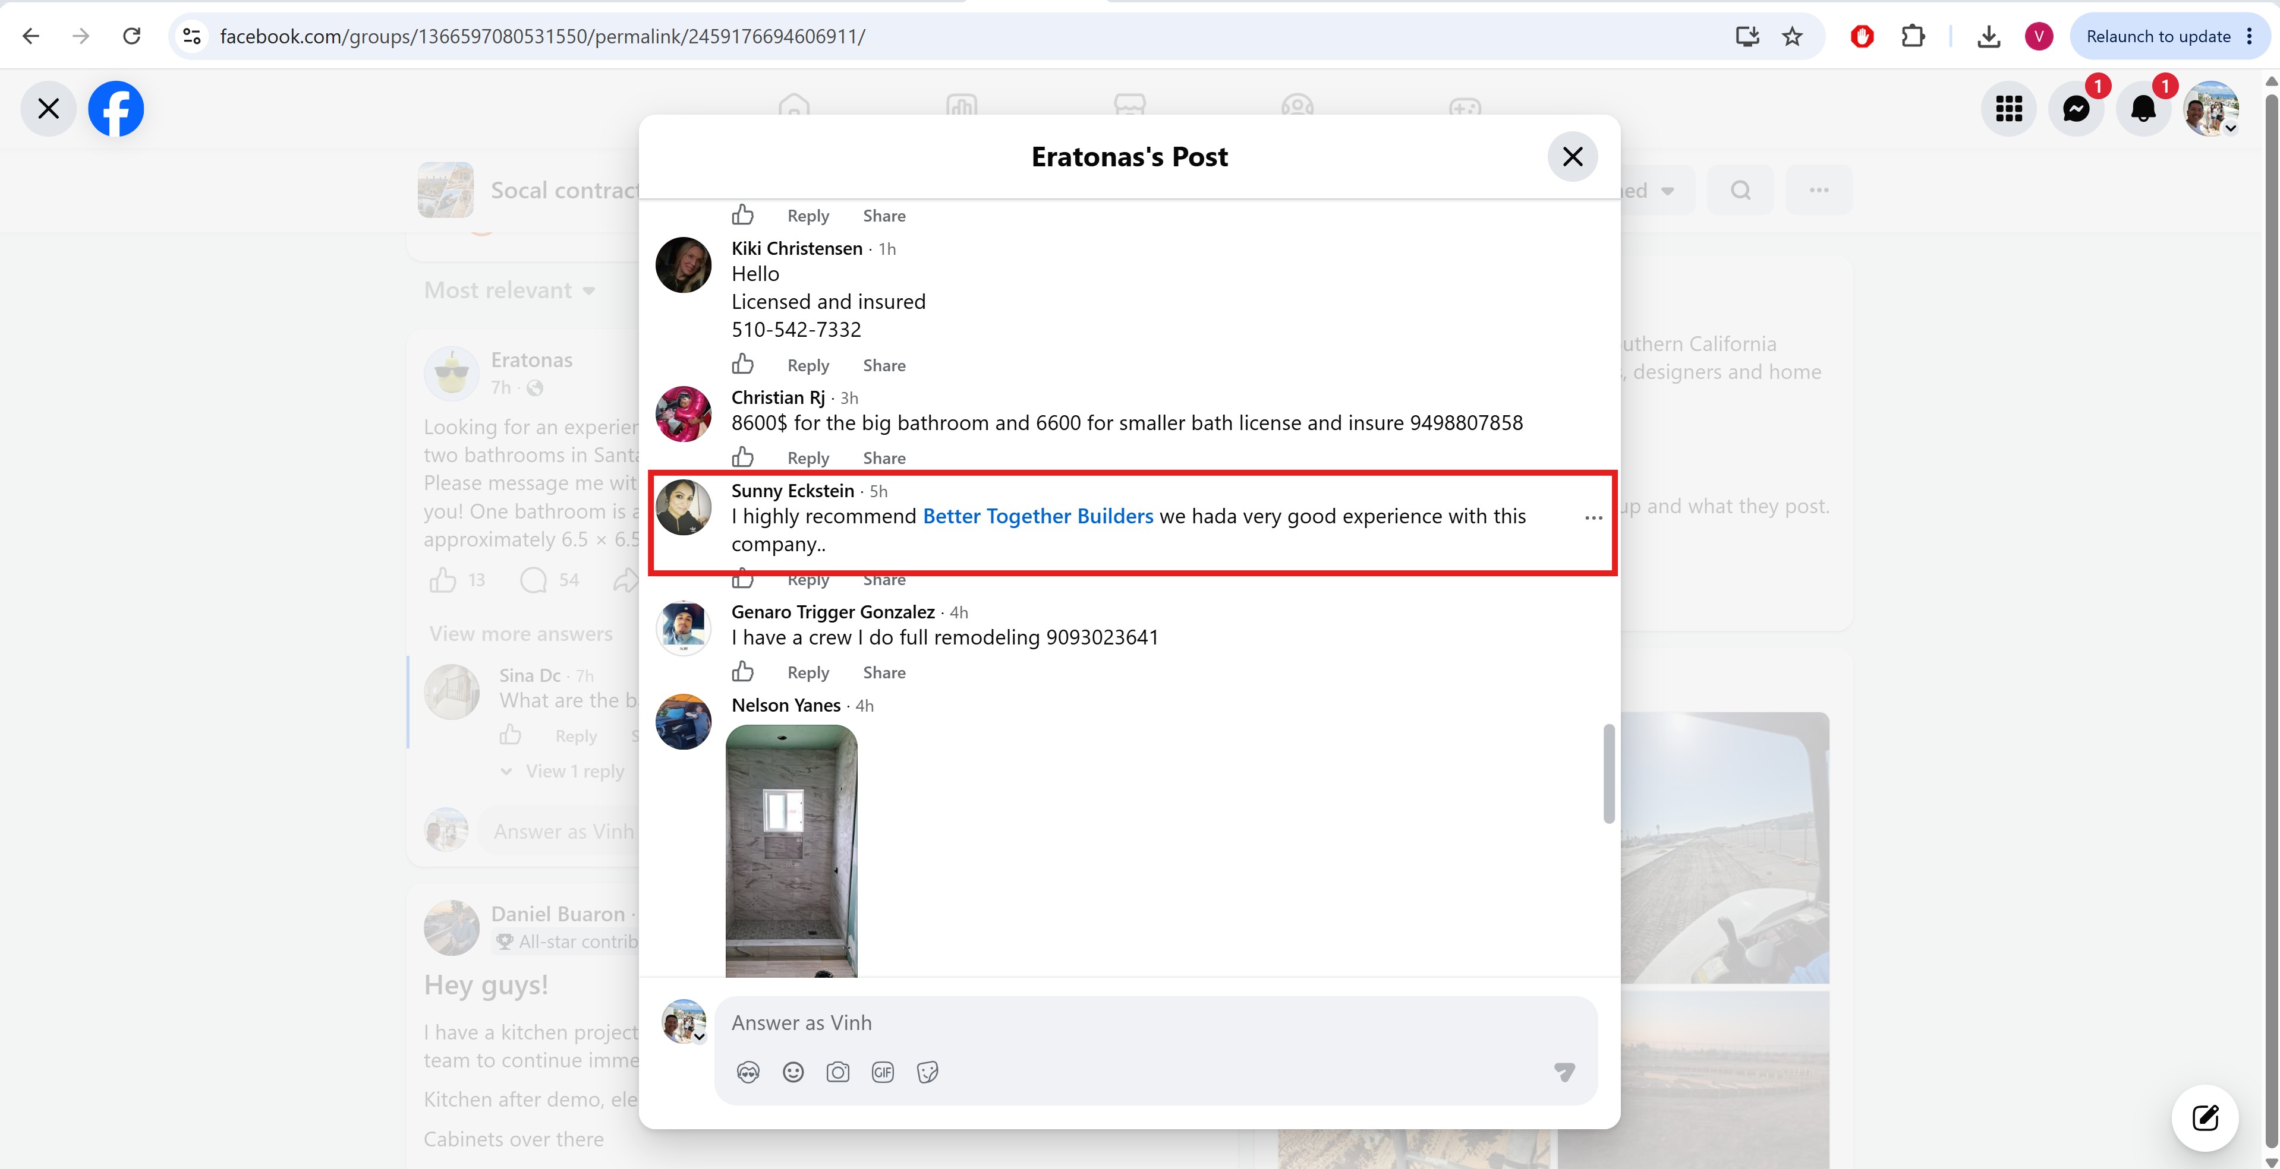Click View more answers link
This screenshot has width=2280, height=1169.
click(x=521, y=634)
